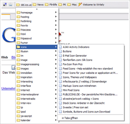The width and height of the screenshot is (130, 124).
Task: Click page icon beside infectiousarts // weblog
Action: click(x=60, y=82)
